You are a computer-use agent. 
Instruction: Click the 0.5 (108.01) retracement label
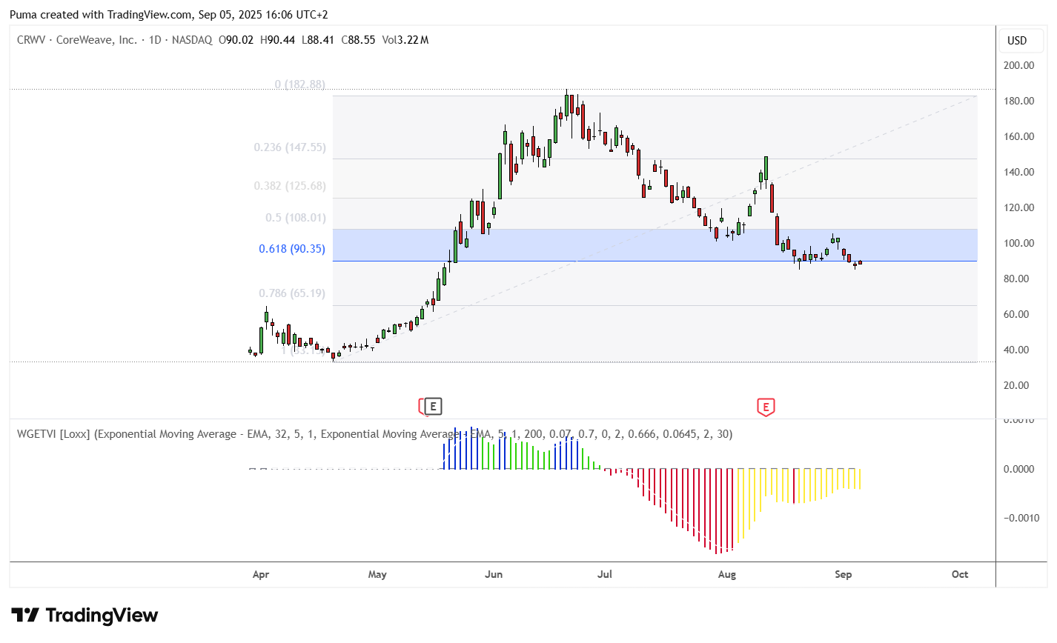(x=296, y=218)
